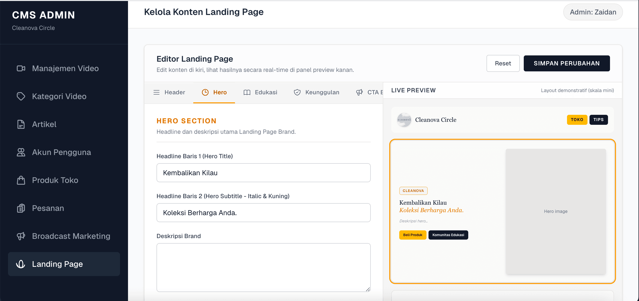Viewport: 639px width, 301px height.
Task: Select the Keunggulan tab
Action: click(316, 92)
